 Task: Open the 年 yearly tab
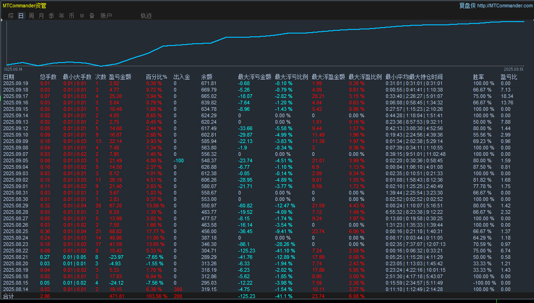(62, 16)
